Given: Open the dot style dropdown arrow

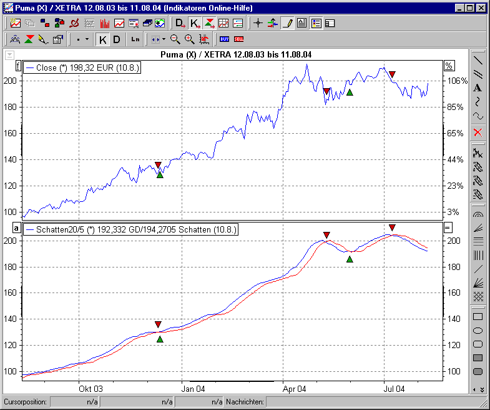Looking at the screenshot, I should [87, 39].
